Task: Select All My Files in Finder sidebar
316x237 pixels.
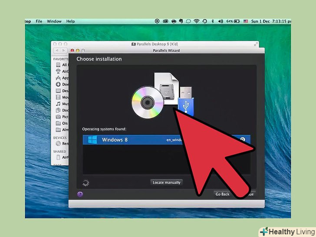Action: (62, 65)
